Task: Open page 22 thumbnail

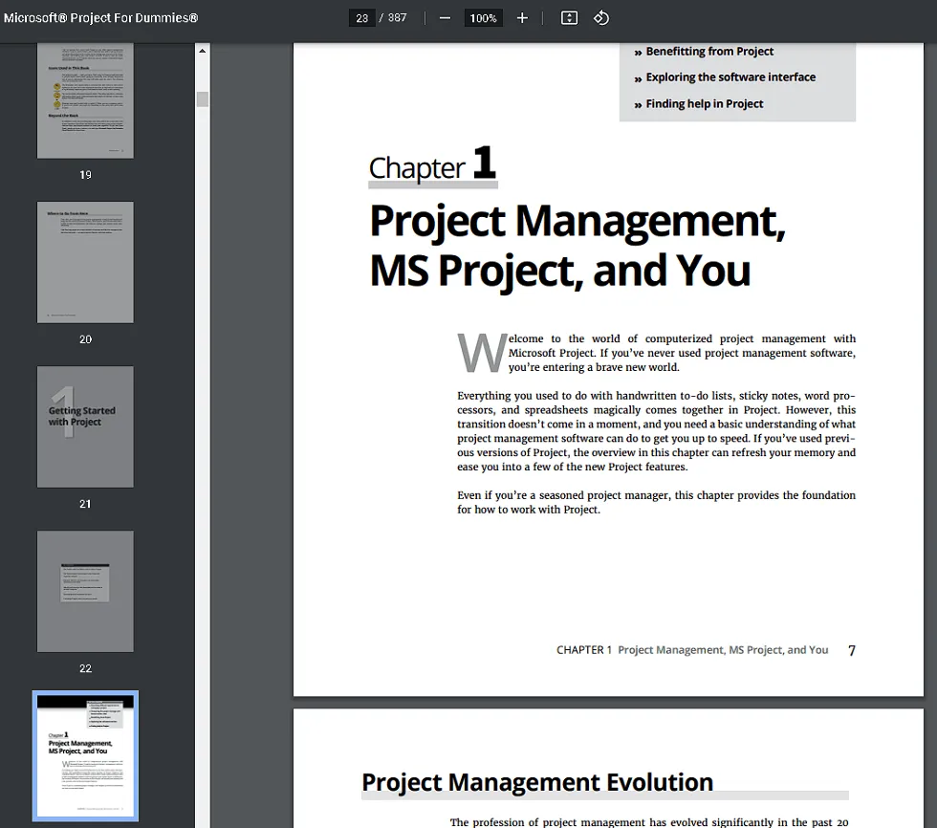Action: pyautogui.click(x=85, y=591)
